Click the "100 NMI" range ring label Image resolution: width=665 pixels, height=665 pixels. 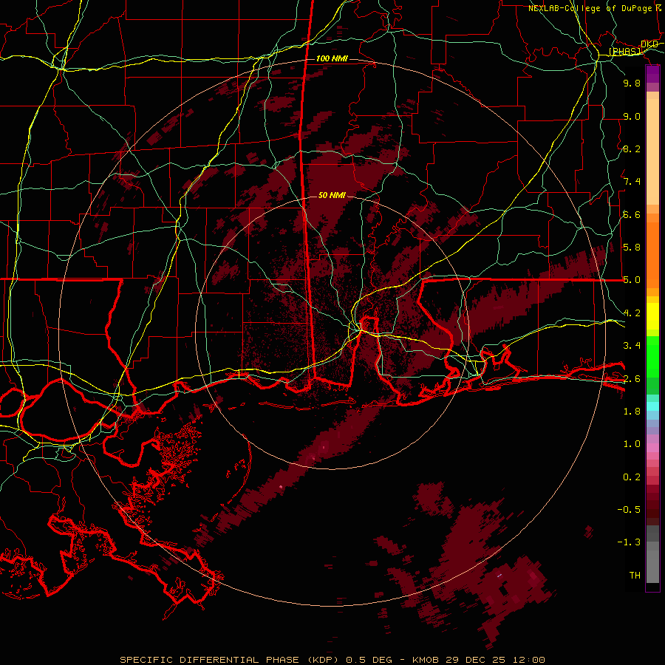332,58
